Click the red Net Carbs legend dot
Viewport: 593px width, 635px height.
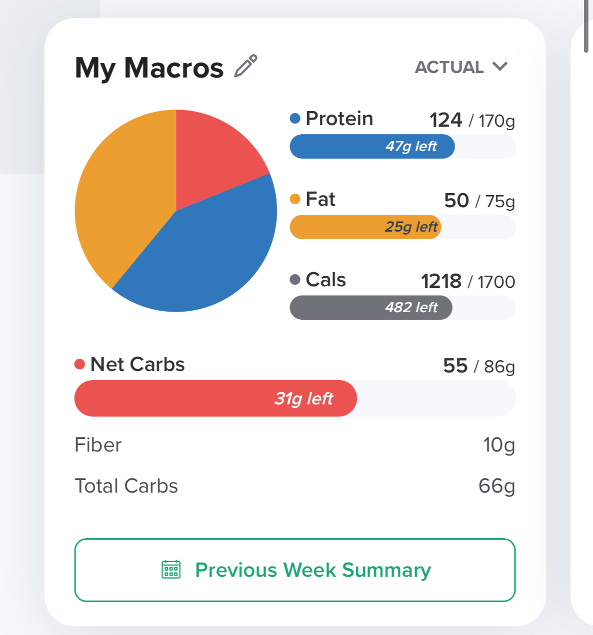pyautogui.click(x=80, y=364)
